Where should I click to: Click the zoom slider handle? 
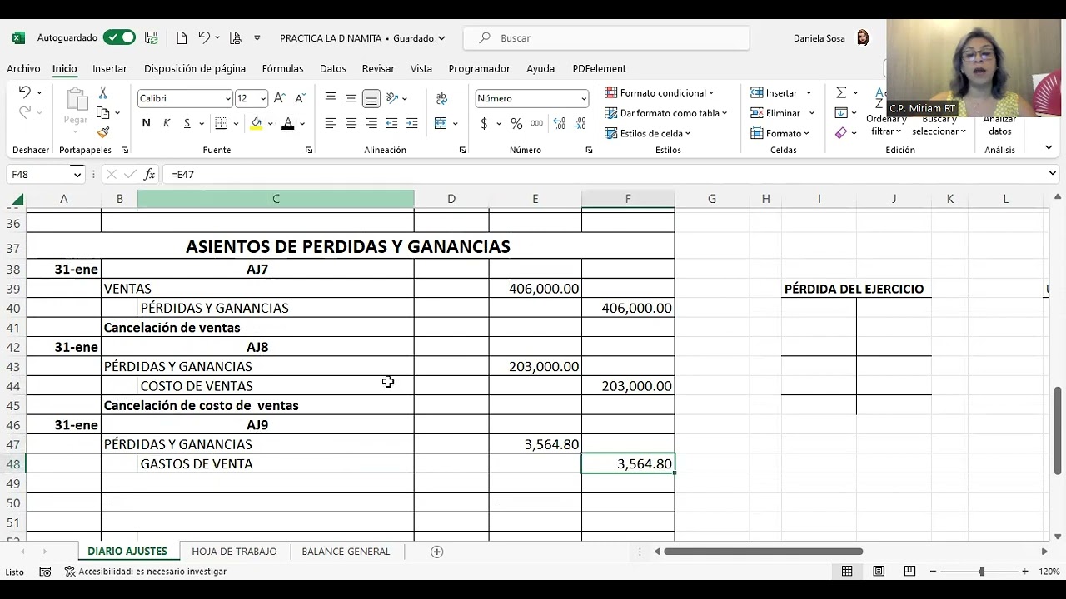pyautogui.click(x=982, y=572)
